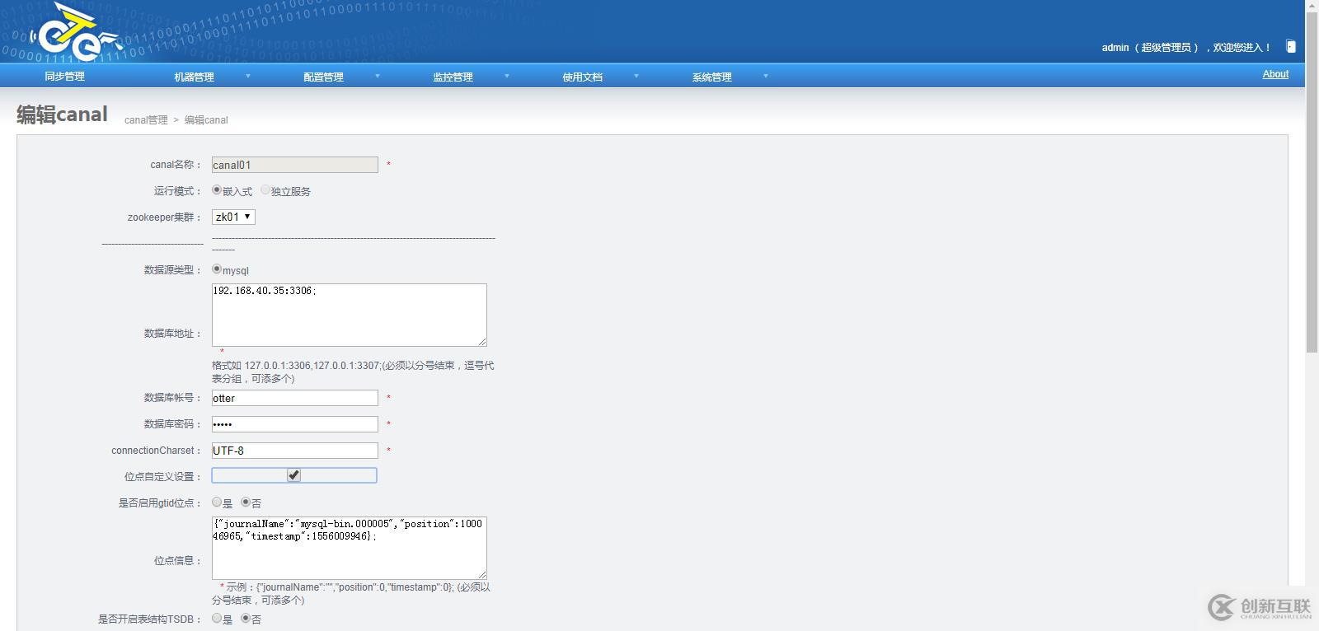Open the 系统管理 menu item

pyautogui.click(x=711, y=77)
